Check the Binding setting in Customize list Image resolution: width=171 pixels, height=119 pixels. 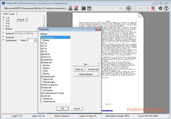(x=42, y=74)
